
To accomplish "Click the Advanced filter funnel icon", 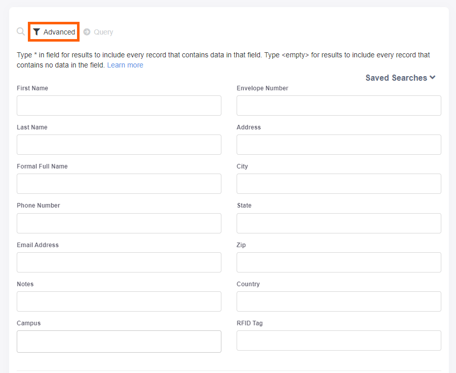I will coord(36,32).
